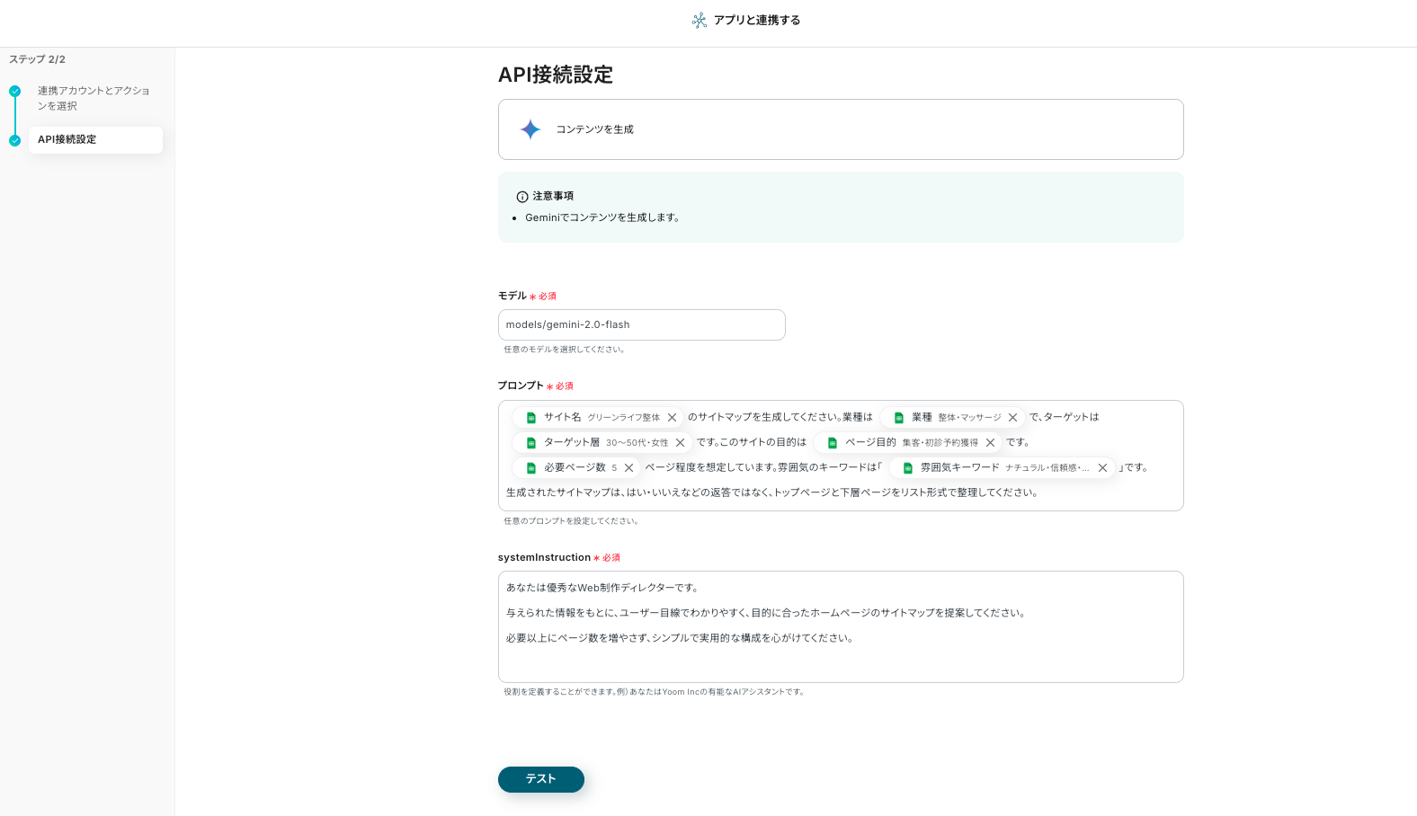Remove the 雰囲気キーワード variable chip
1417x816 pixels.
coord(1102,468)
